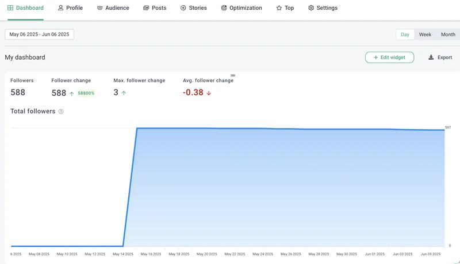Click the Max. follower change value 3

click(x=116, y=92)
